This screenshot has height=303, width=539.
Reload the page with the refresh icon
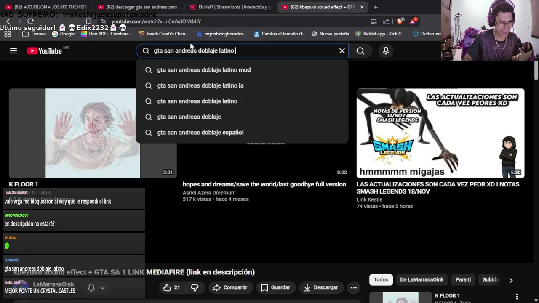[30, 21]
